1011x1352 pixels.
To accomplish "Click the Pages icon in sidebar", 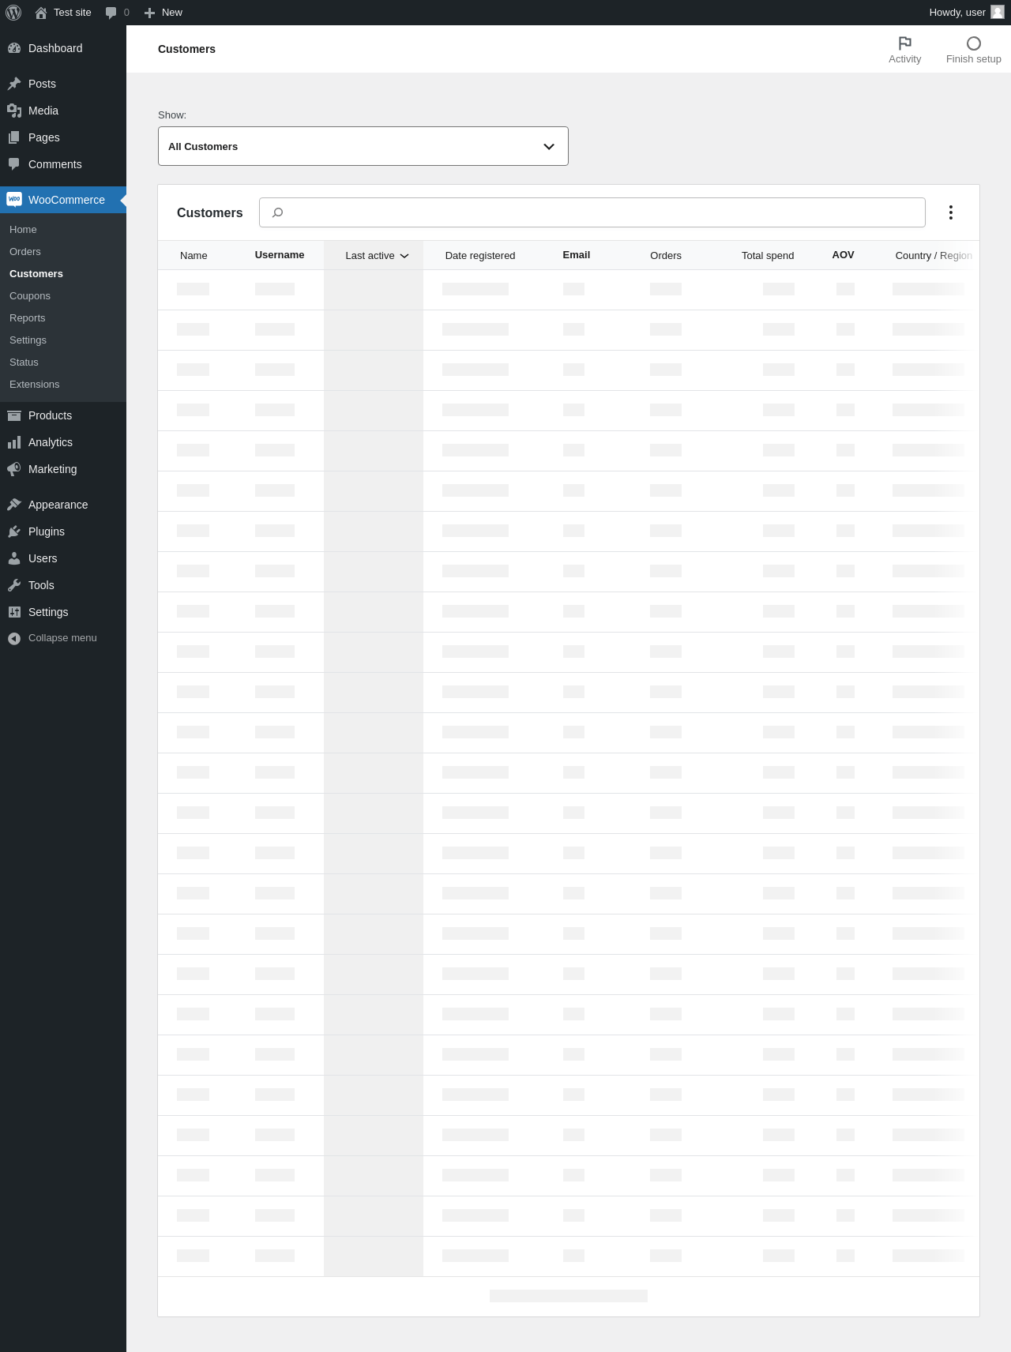I will (x=14, y=137).
